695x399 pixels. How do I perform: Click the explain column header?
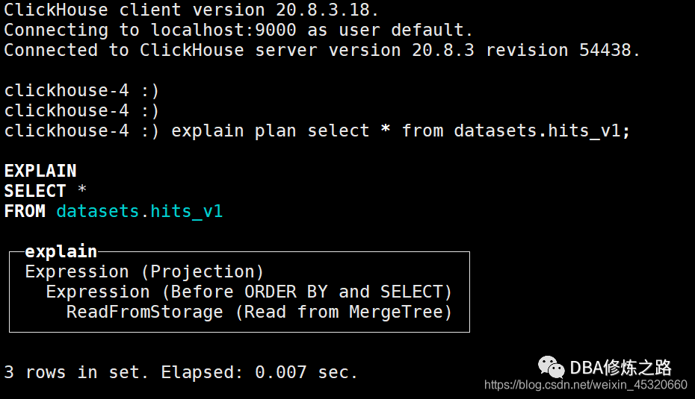point(61,251)
